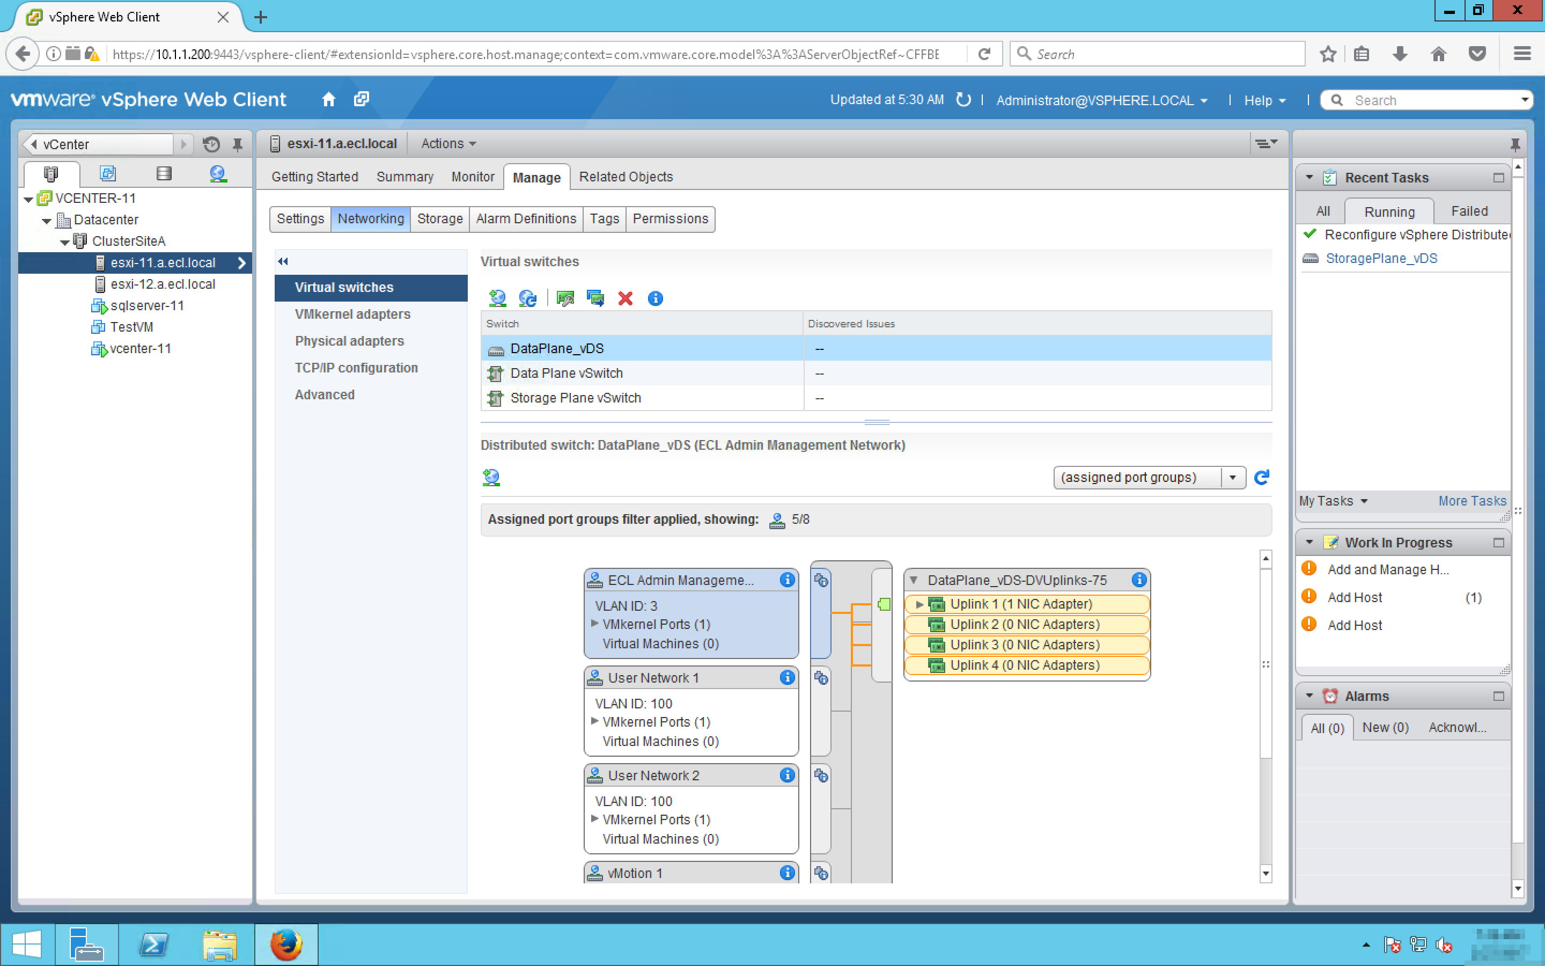
Task: Click StoragePlane_vDS link in Recent Tasks
Action: [x=1381, y=258]
